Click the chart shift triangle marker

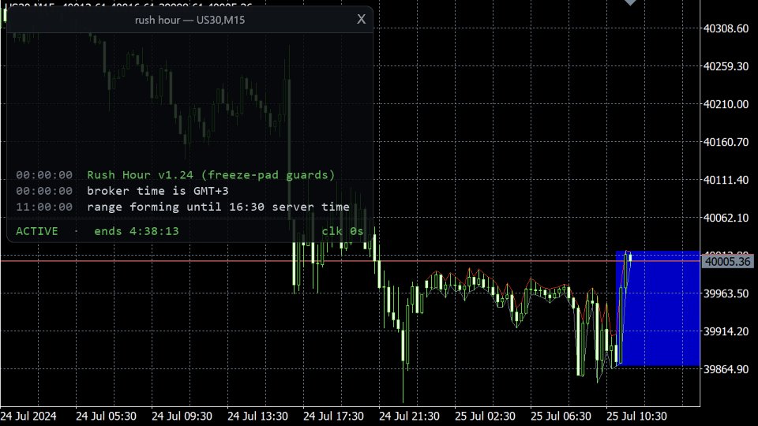(x=630, y=2)
